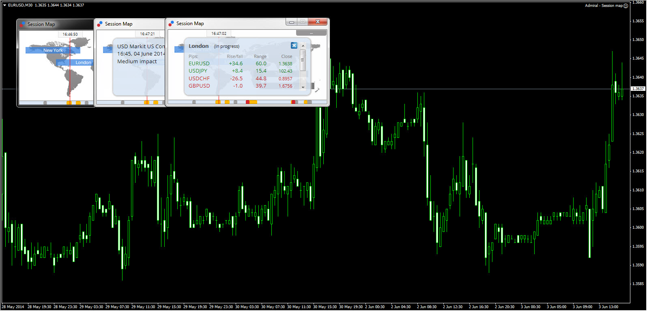Screen dimensions: 647x311
Task: Click the left Session Map title icon
Action: pos(22,24)
